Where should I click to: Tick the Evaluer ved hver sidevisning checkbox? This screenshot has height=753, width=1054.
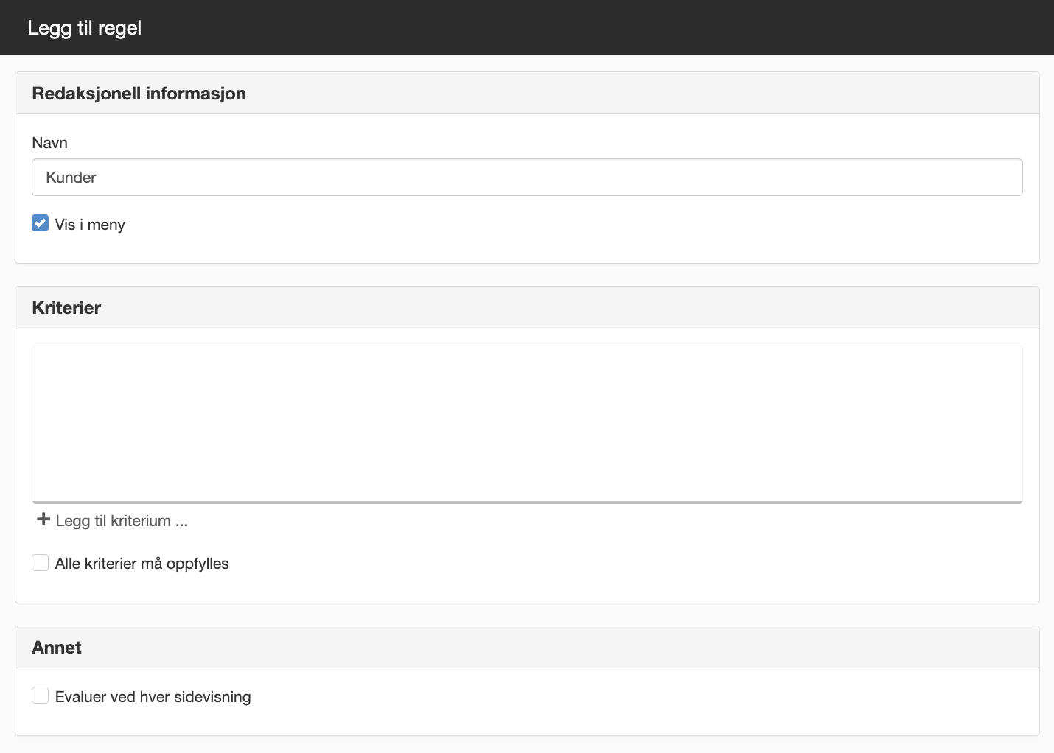coord(41,696)
